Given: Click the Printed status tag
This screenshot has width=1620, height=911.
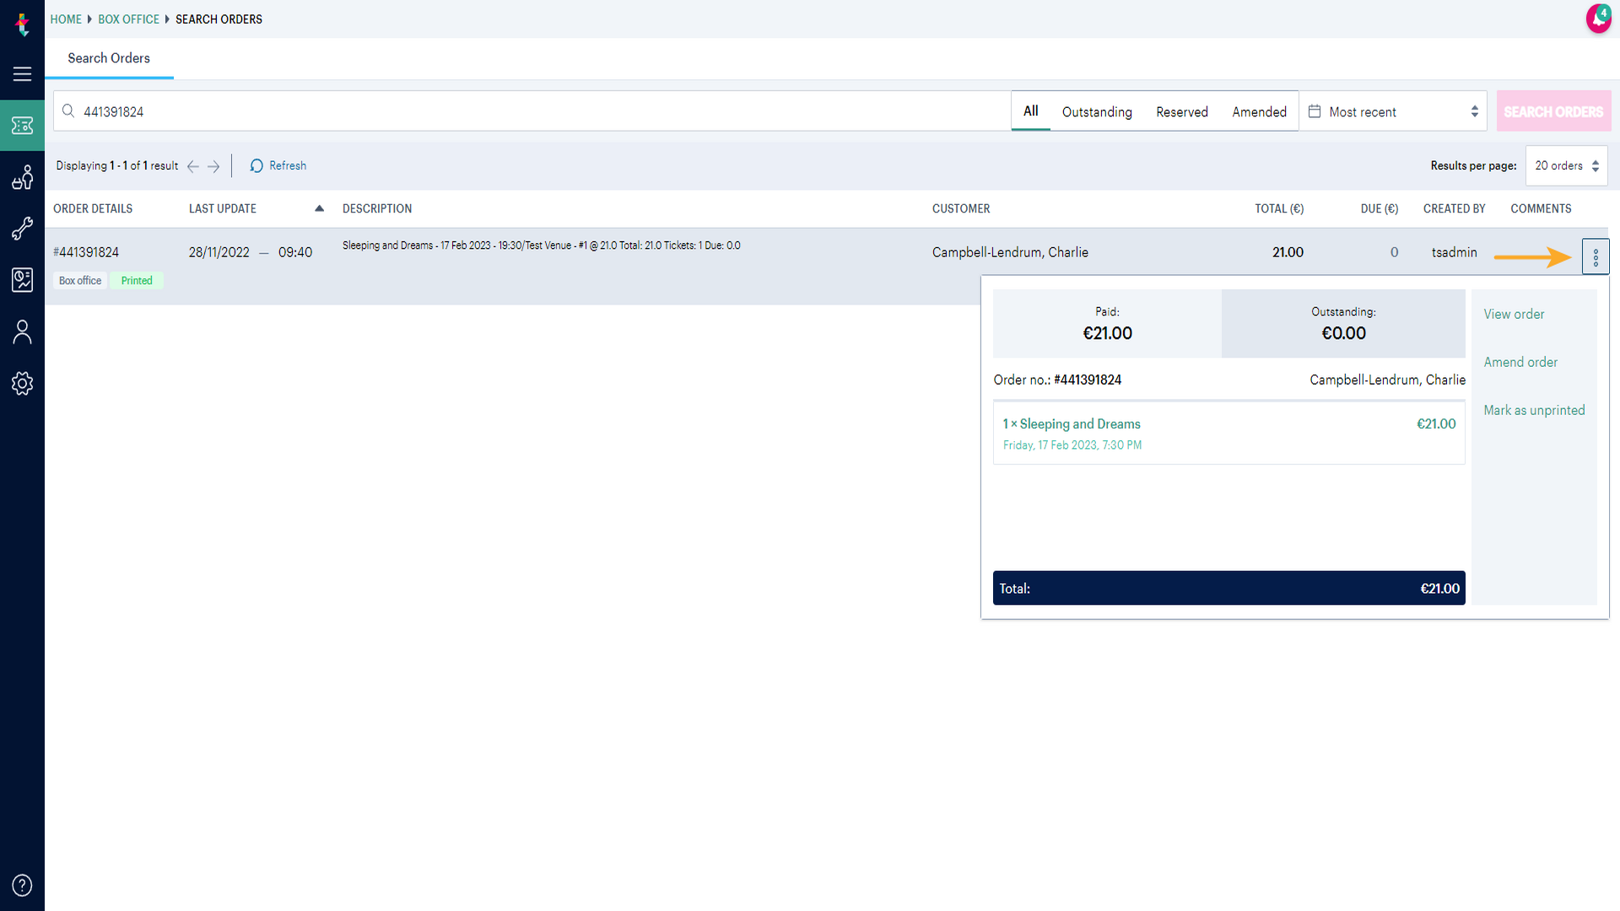Looking at the screenshot, I should coord(137,281).
